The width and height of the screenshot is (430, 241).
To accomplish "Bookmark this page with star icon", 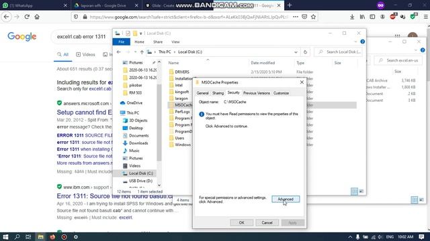I will 314,17.
